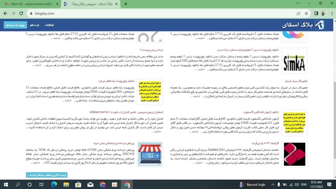Screen dimensions: 336x189
Task: Open a new browser tab with plus button
Action: [x=126, y=4]
